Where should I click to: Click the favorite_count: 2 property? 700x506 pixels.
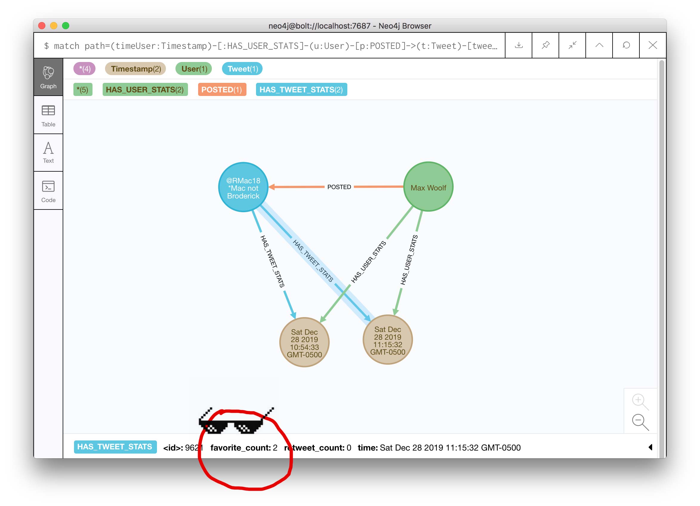[x=244, y=448]
